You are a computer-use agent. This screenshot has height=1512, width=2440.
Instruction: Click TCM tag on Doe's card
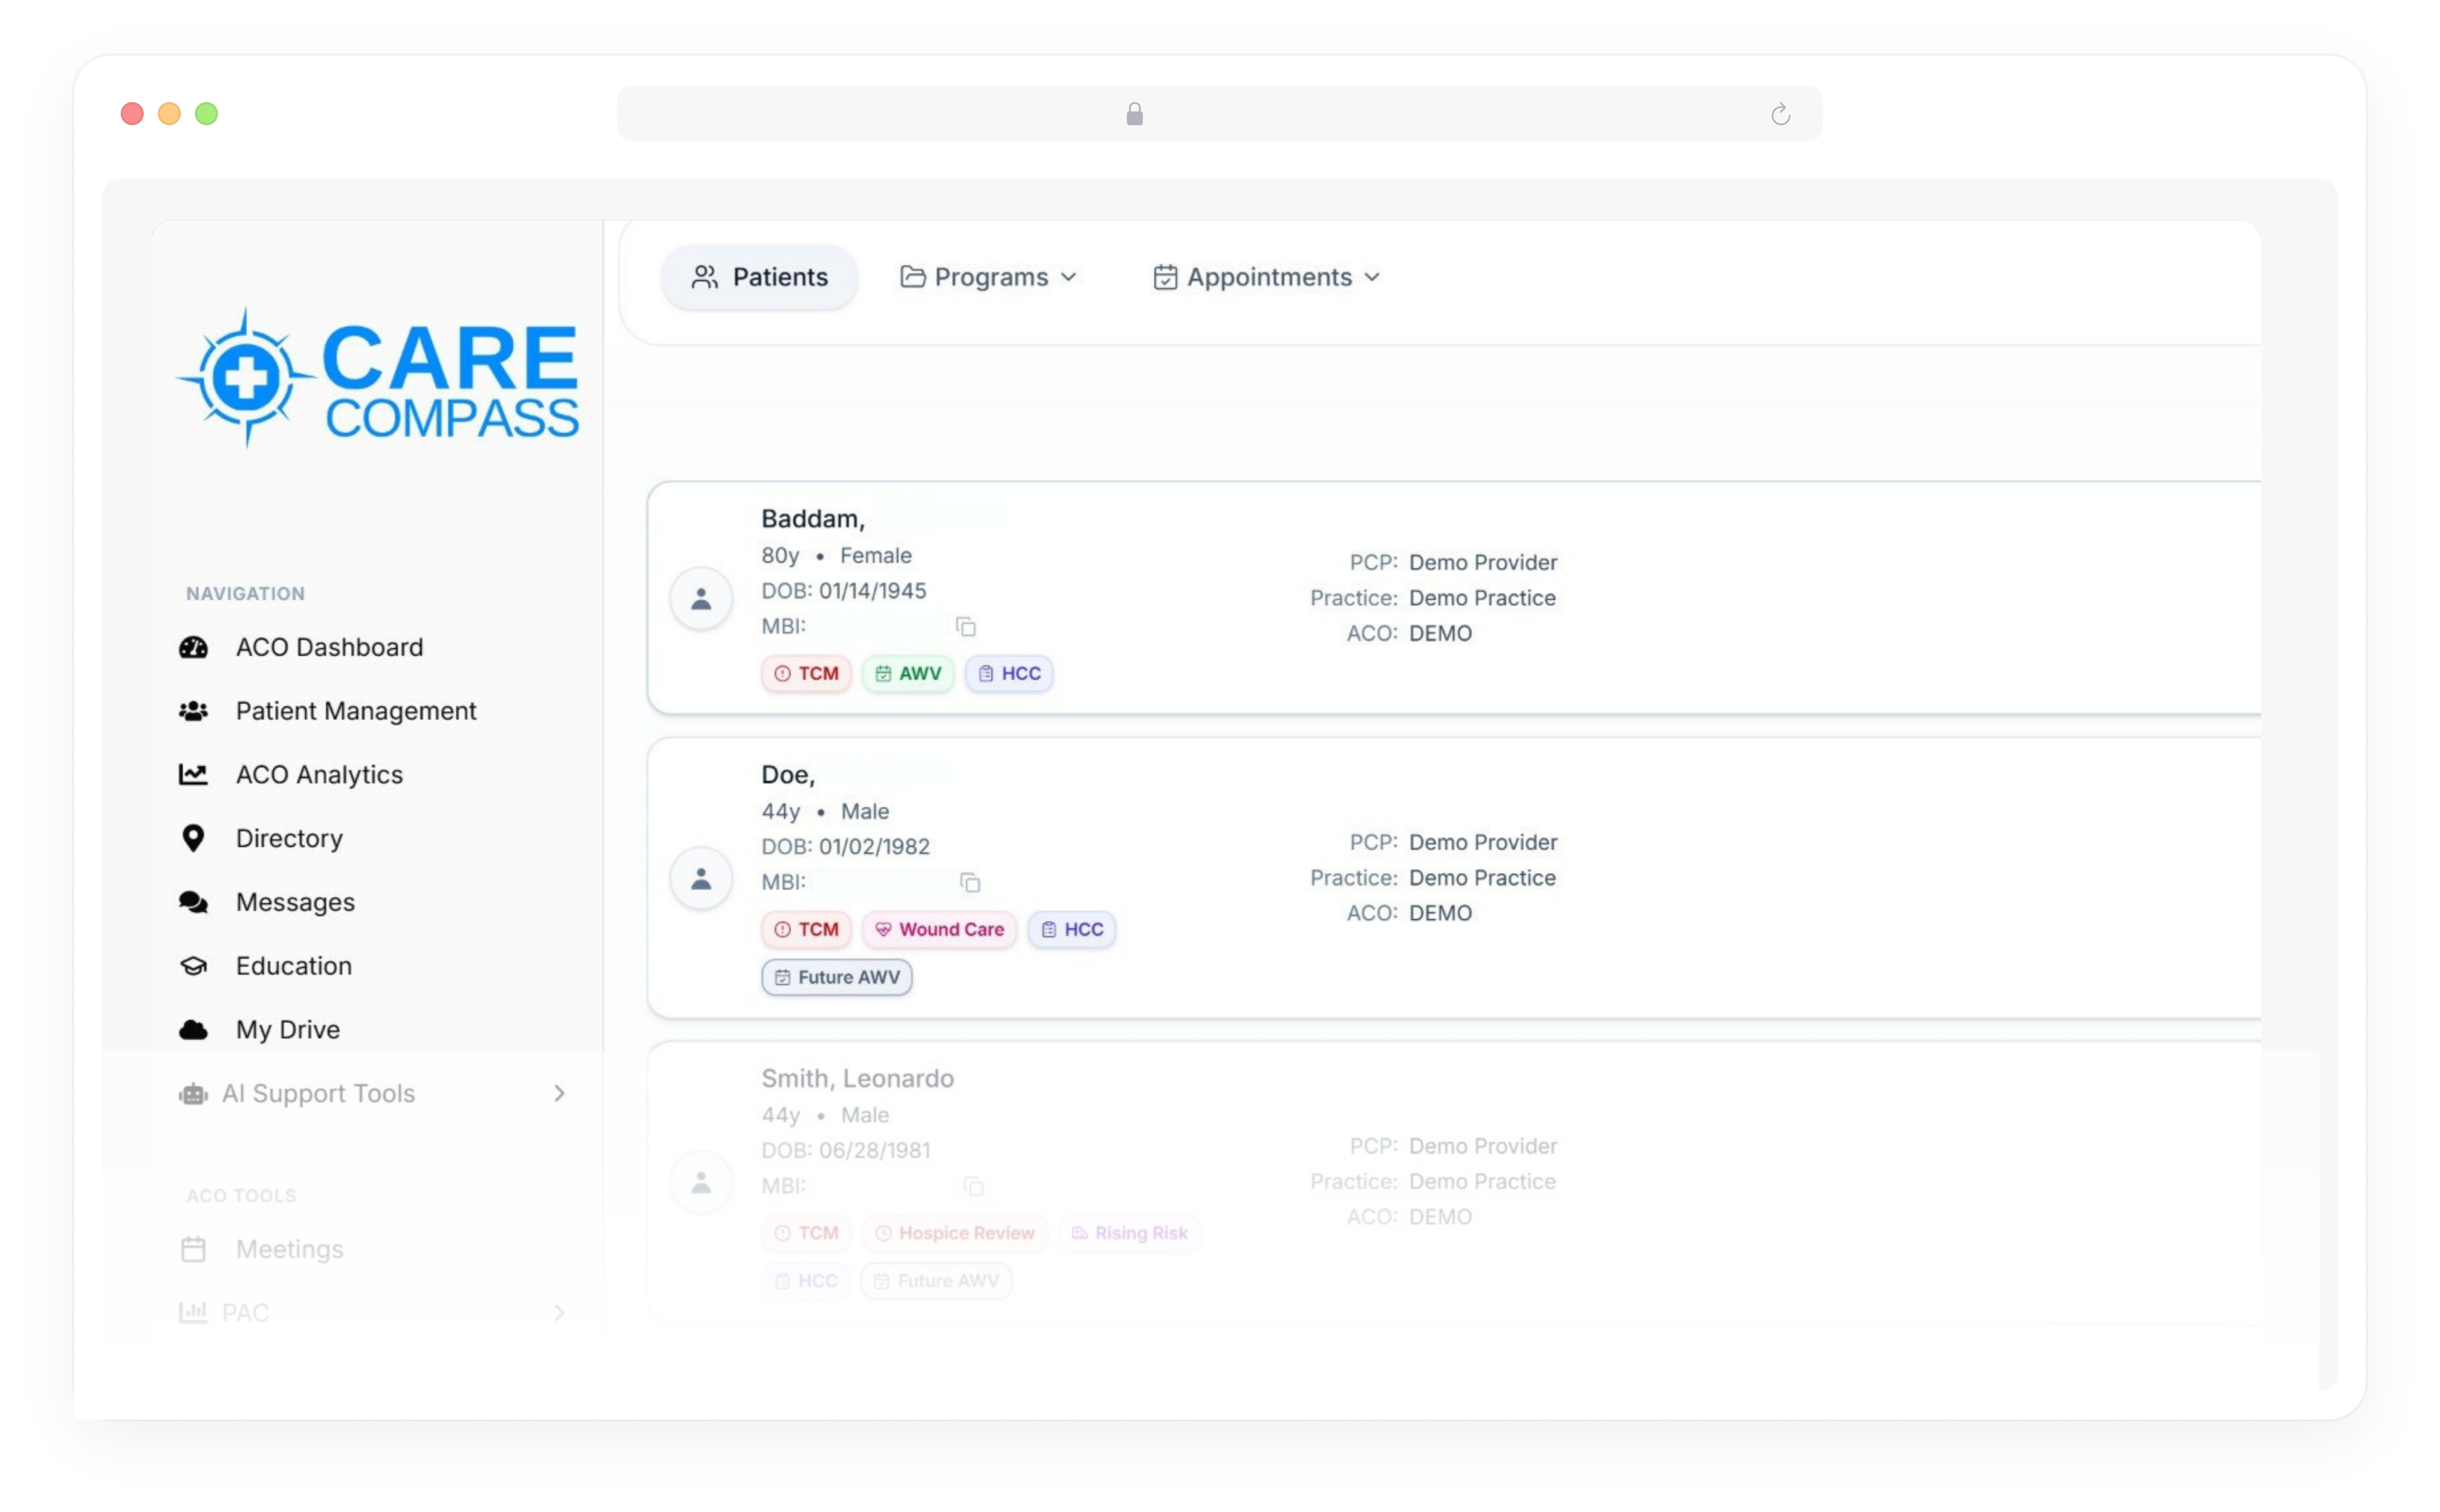click(806, 930)
